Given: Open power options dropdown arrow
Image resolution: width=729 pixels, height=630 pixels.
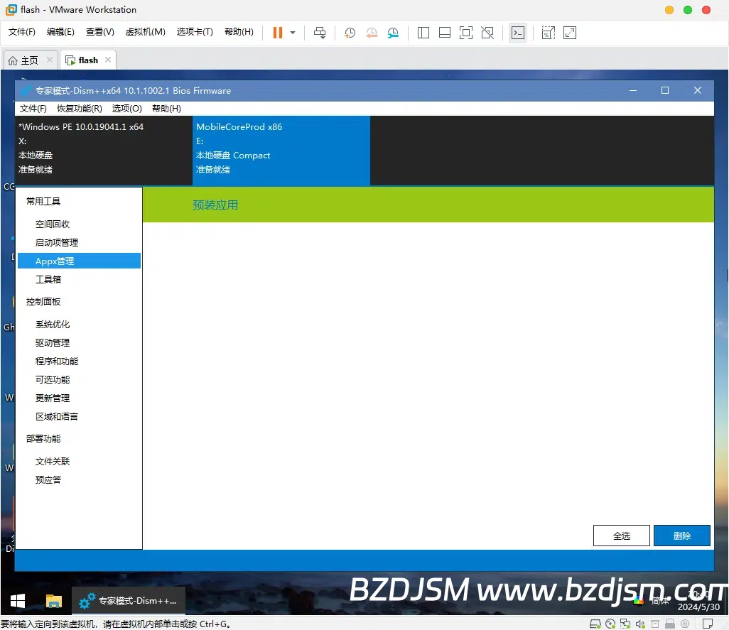Looking at the screenshot, I should coord(293,33).
